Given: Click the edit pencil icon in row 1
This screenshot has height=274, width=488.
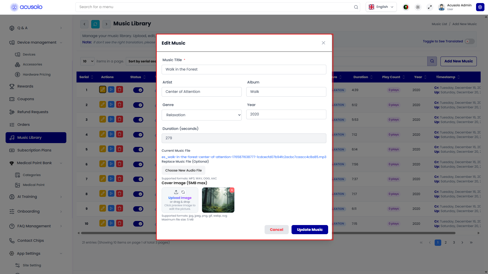Looking at the screenshot, I should (103, 90).
